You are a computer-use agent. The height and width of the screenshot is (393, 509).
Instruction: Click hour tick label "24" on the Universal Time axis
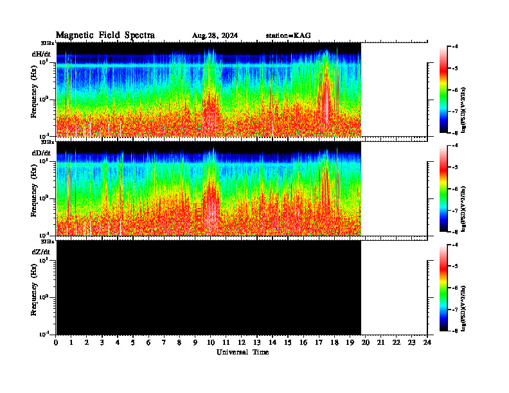pos(427,343)
